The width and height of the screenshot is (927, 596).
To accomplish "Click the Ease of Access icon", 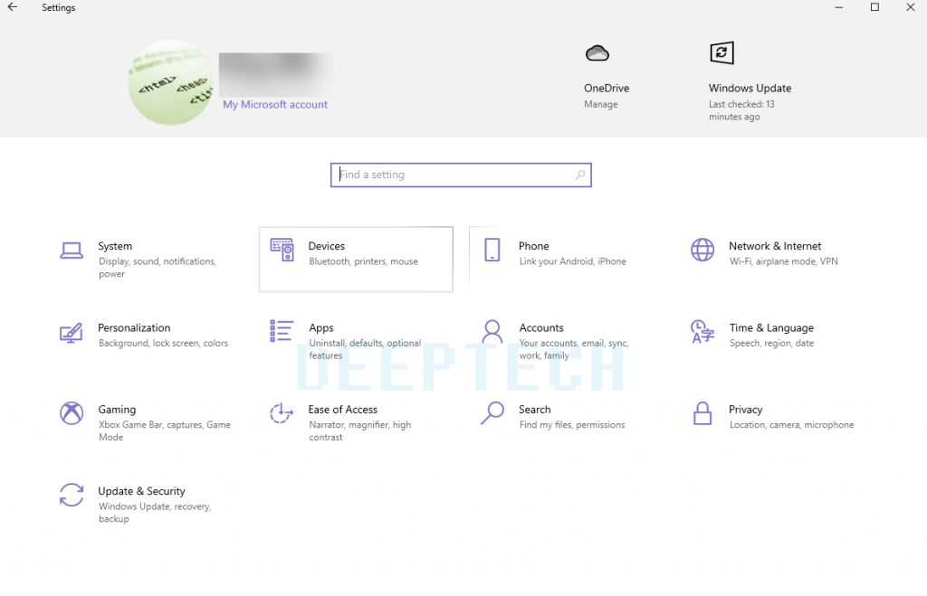I will [x=282, y=413].
